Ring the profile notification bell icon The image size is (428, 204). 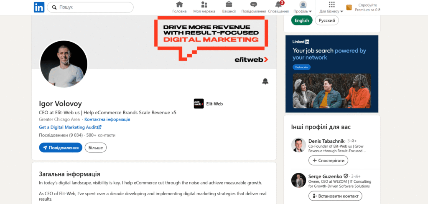[265, 81]
